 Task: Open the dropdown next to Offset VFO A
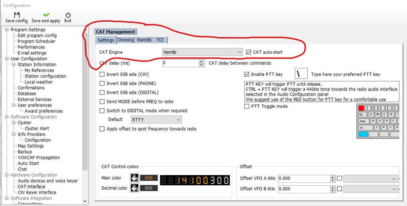(x=370, y=179)
